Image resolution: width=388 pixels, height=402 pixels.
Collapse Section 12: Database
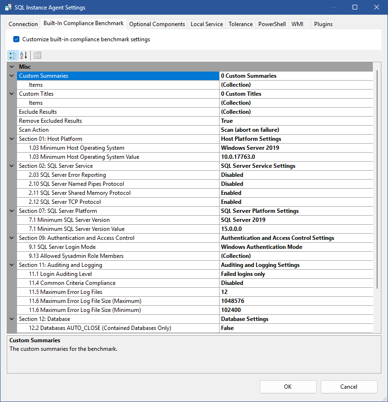pos(12,319)
